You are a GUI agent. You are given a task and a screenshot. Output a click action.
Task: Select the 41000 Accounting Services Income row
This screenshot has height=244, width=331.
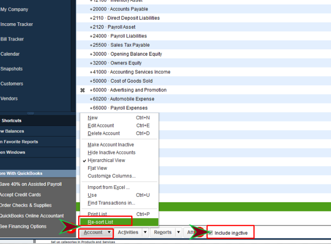203,72
